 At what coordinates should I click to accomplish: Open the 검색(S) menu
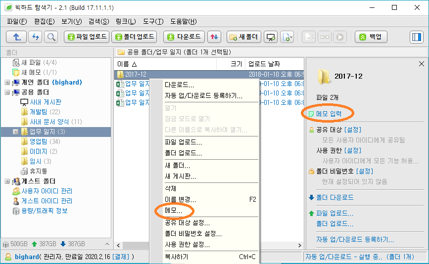click(99, 22)
